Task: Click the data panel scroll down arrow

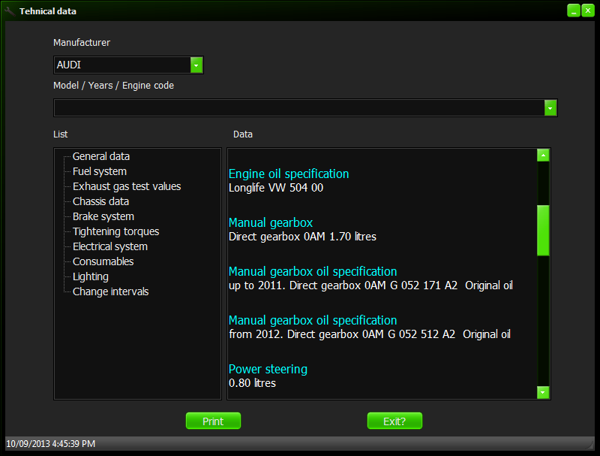Action: [543, 392]
